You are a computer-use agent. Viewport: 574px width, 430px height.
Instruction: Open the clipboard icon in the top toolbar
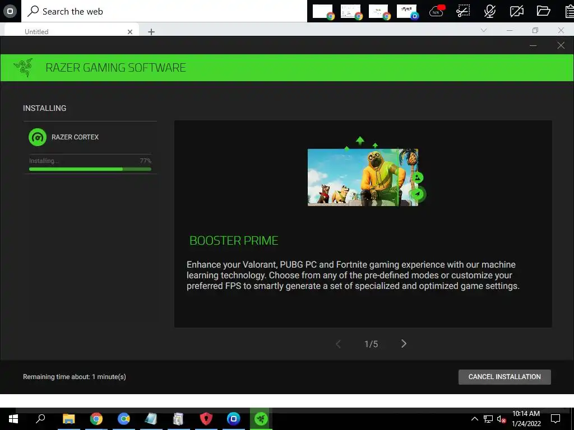click(x=570, y=11)
